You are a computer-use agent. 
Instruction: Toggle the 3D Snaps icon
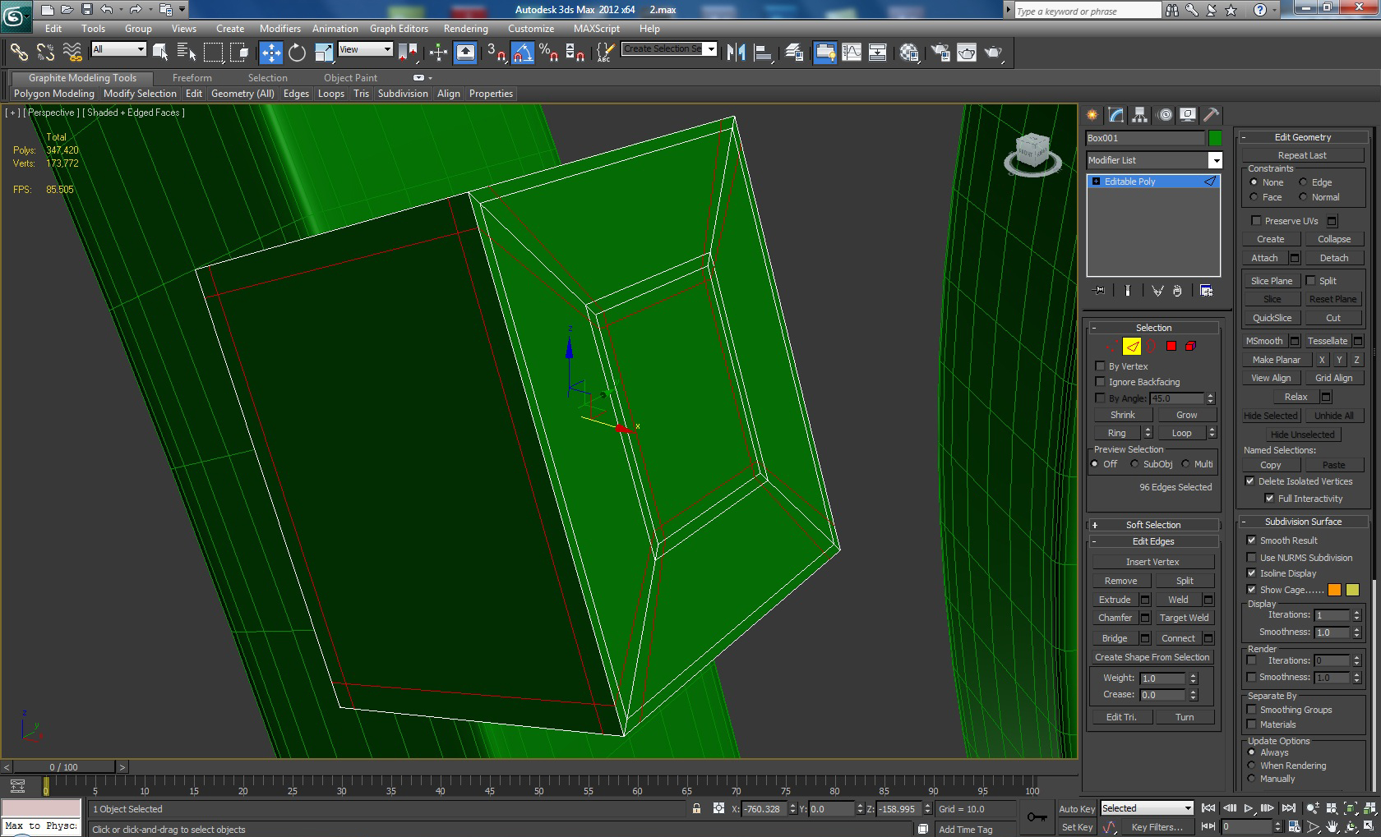point(497,53)
